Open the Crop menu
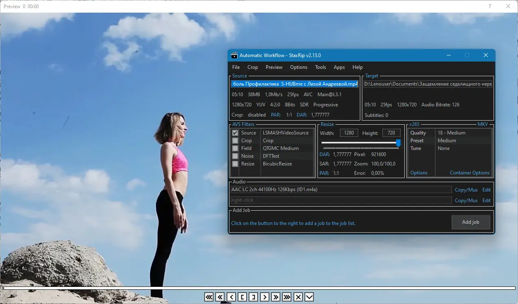Viewport: 518px width, 304px height. 253,67
